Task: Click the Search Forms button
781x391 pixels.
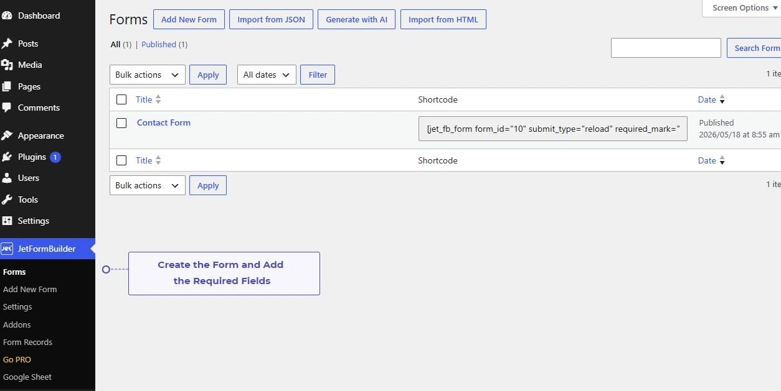Action: click(754, 48)
